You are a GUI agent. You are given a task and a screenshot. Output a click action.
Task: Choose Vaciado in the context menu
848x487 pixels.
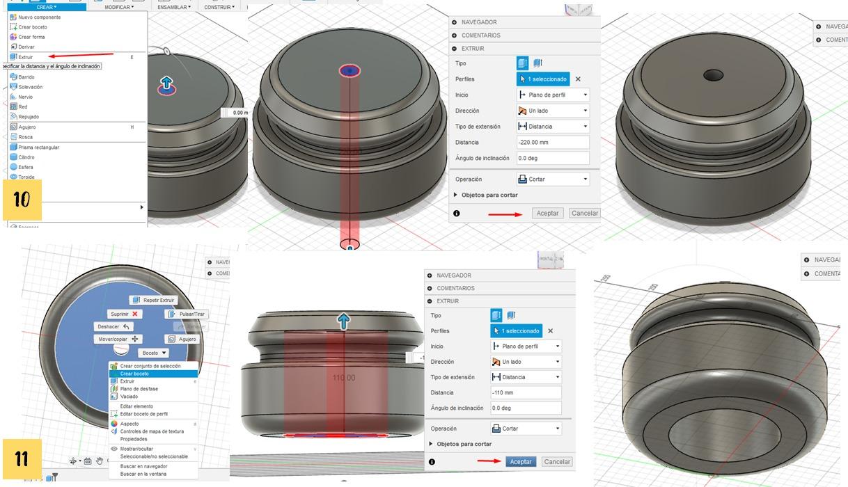(x=154, y=397)
